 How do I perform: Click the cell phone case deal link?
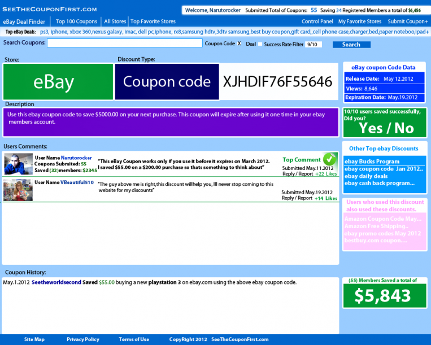pyautogui.click(x=330, y=32)
